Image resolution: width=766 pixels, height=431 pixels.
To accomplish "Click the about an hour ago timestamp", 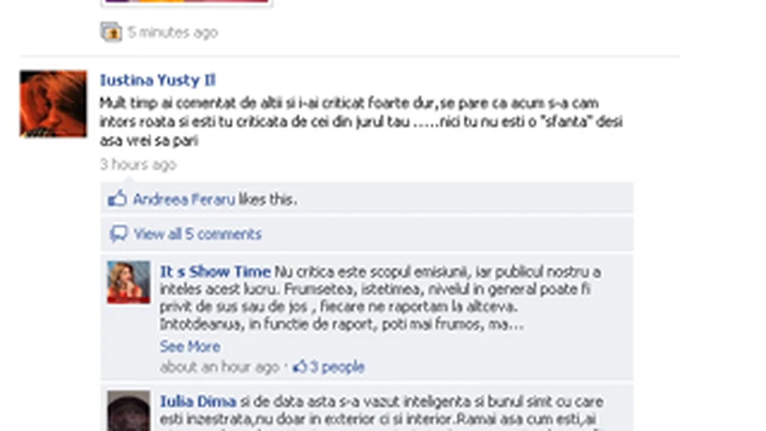I will tap(219, 367).
